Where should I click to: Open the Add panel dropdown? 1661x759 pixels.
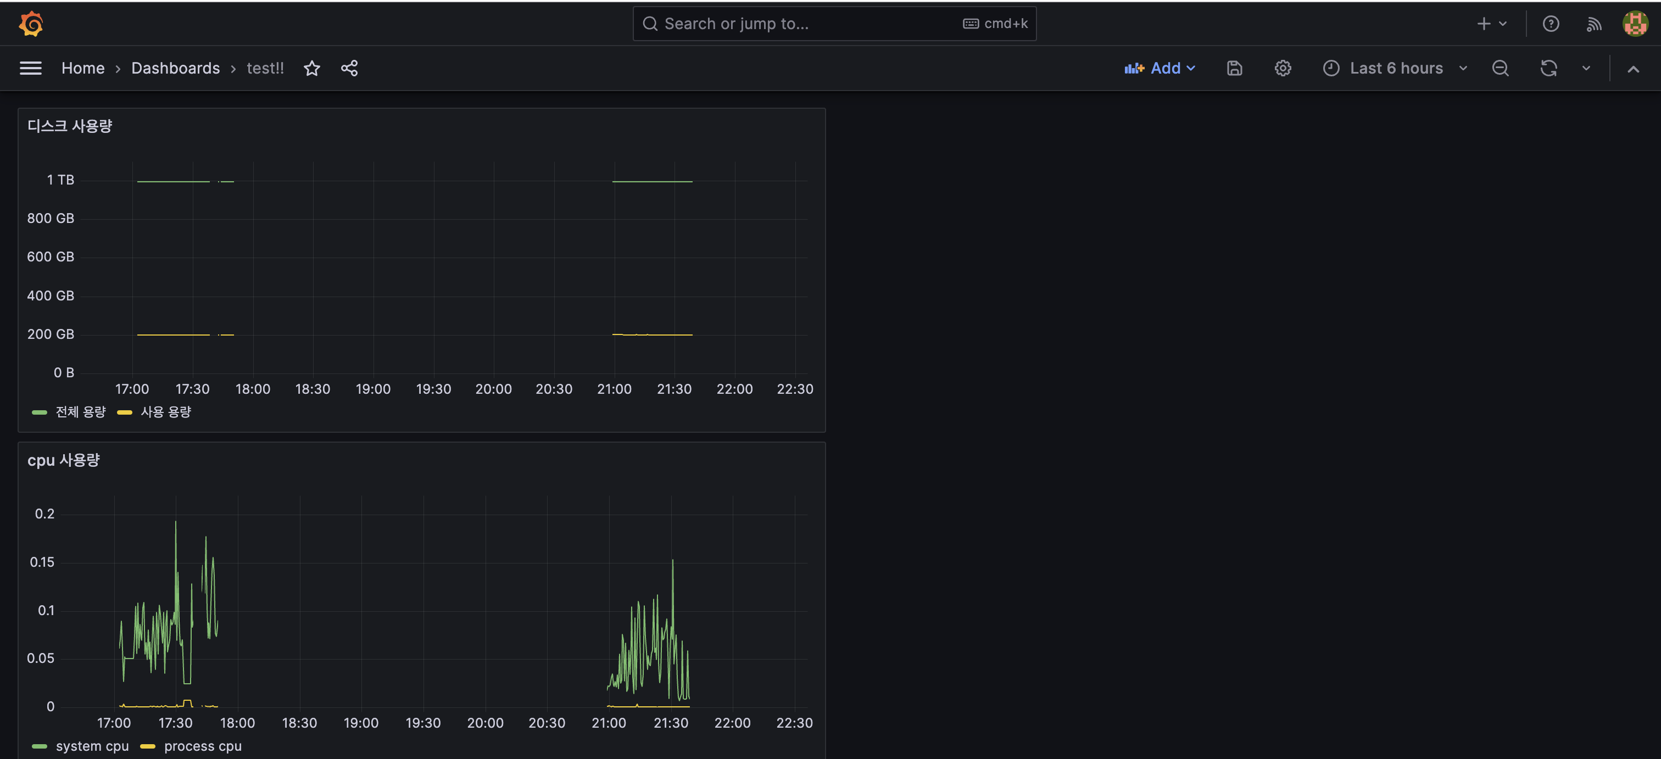[1160, 68]
